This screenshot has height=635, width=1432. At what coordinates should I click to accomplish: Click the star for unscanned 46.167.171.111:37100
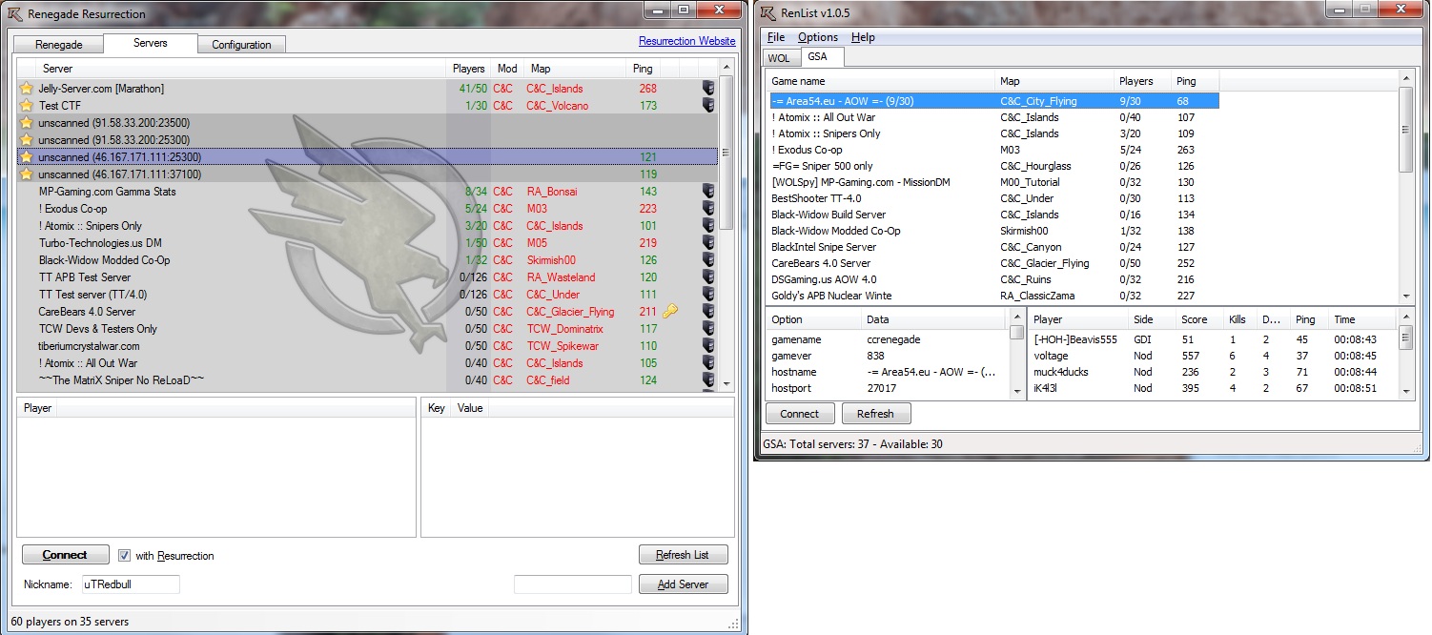click(x=27, y=174)
